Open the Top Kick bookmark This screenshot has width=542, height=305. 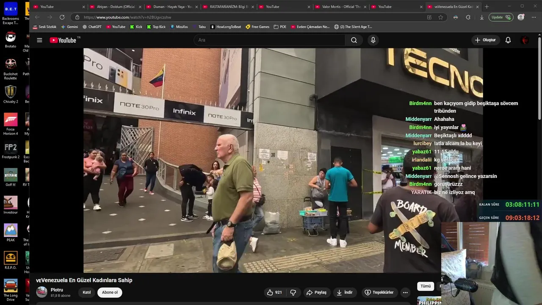156,27
